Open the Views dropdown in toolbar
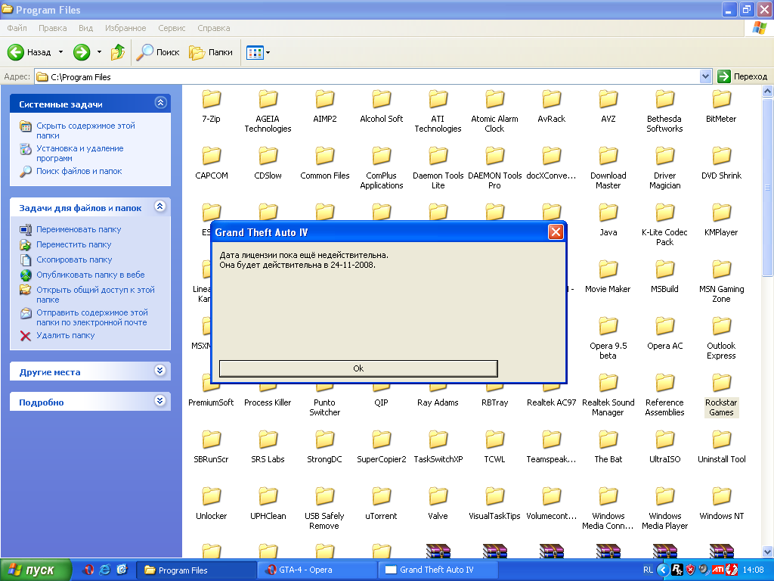This screenshot has width=774, height=581. (258, 52)
